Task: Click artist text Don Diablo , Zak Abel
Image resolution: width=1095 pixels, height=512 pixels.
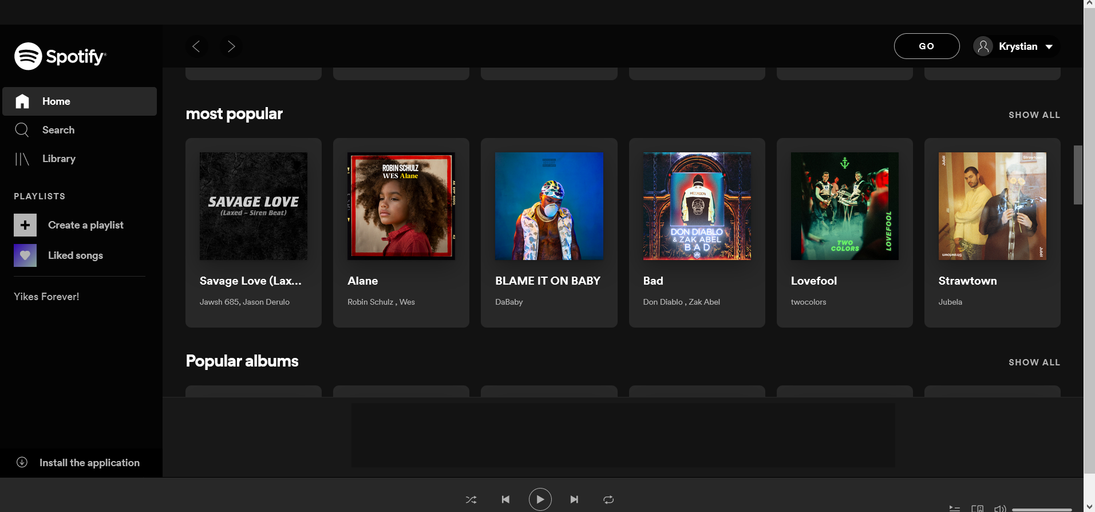Action: [681, 302]
